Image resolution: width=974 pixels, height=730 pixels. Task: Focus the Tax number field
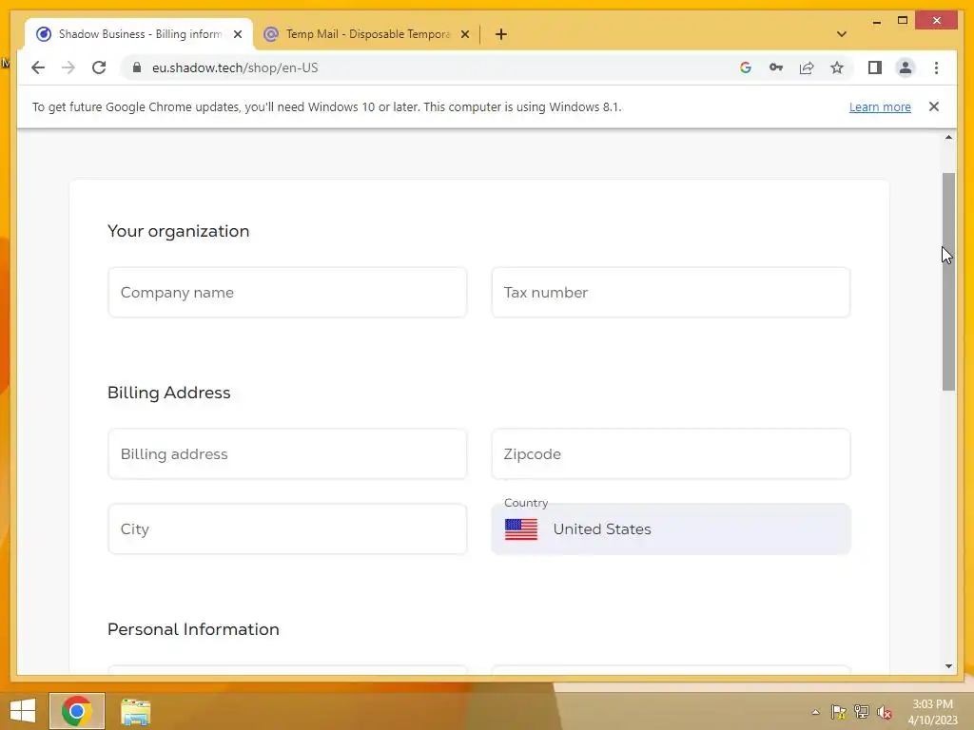point(671,293)
